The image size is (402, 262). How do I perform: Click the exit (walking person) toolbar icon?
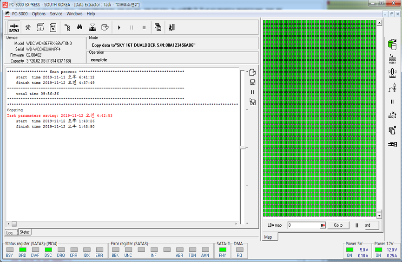(171, 27)
